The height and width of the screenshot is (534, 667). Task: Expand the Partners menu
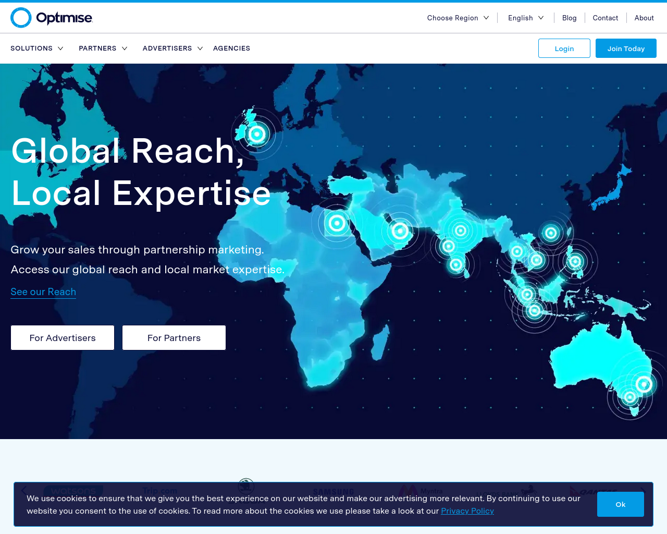[x=103, y=48]
